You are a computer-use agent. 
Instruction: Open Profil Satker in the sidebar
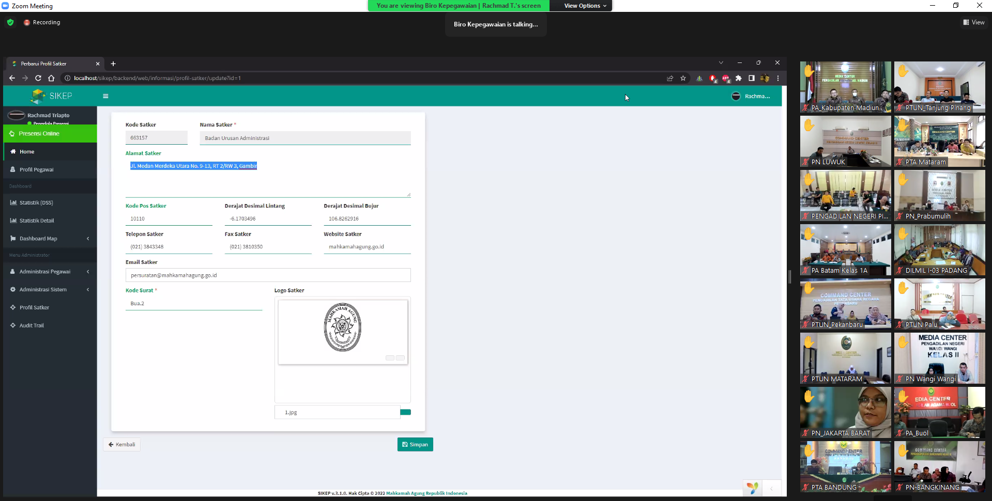(x=34, y=307)
